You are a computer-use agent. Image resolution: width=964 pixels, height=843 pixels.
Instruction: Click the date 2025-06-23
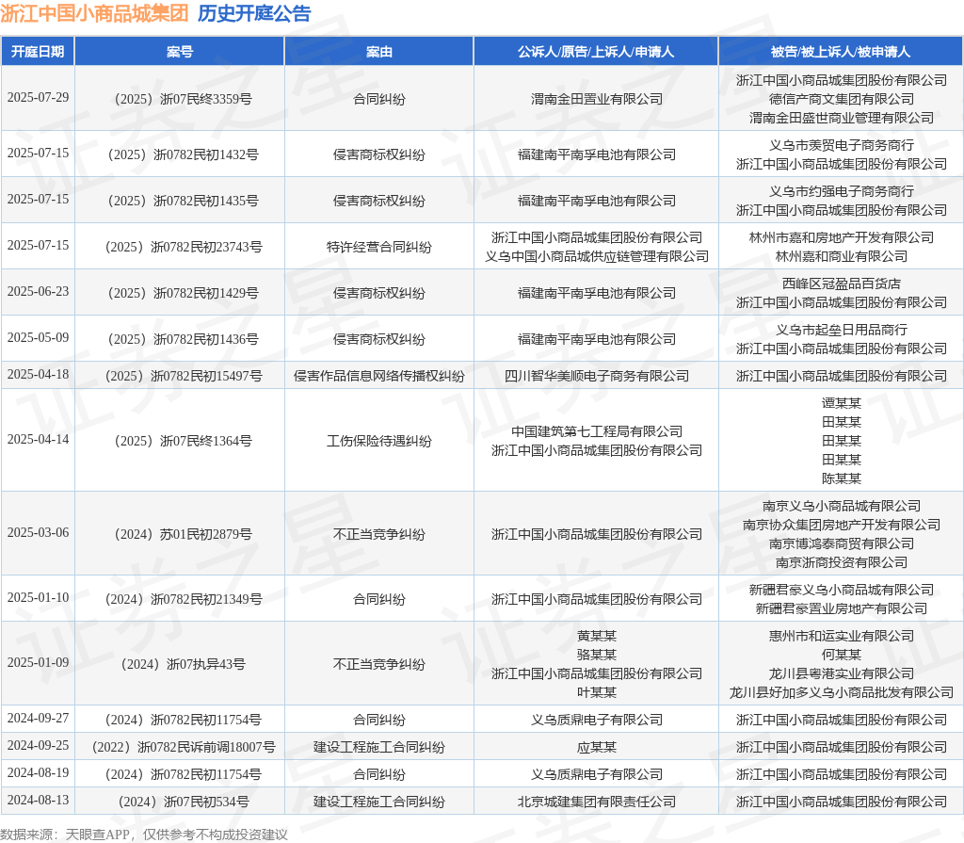pos(38,291)
